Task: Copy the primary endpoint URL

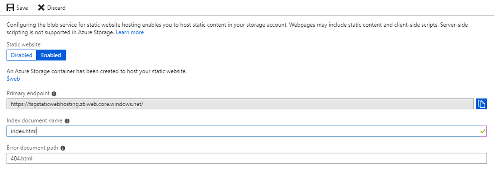Action: (x=481, y=104)
